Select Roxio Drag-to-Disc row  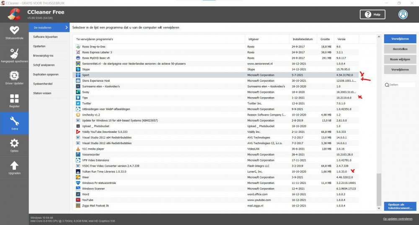click(216, 47)
